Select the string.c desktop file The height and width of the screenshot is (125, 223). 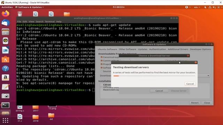20,109
